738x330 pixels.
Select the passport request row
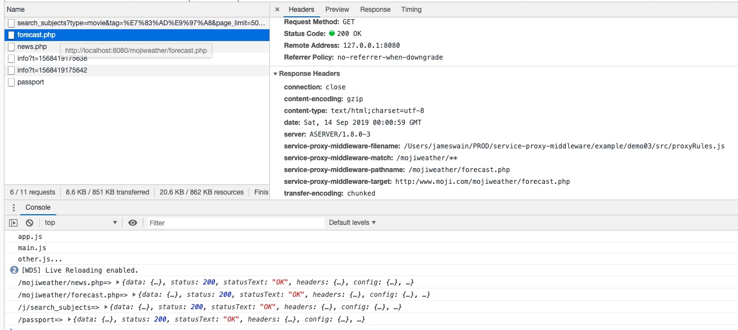[137, 82]
